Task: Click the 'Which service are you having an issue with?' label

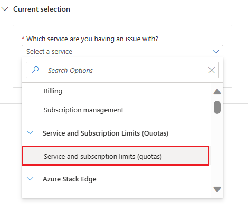Action: tap(92, 39)
